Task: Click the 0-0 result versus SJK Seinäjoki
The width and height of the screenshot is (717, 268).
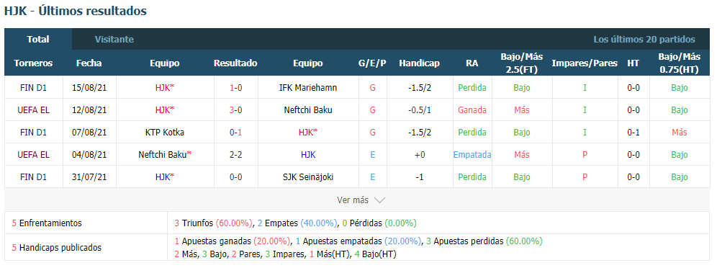Action: point(236,177)
